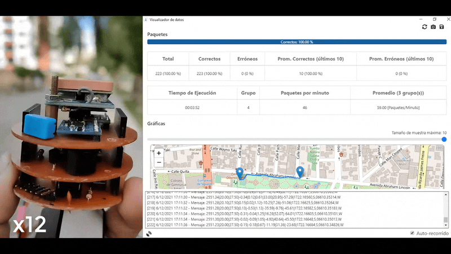The width and height of the screenshot is (451, 254).
Task: Zoom in the map with plus button
Action: pyautogui.click(x=159, y=153)
